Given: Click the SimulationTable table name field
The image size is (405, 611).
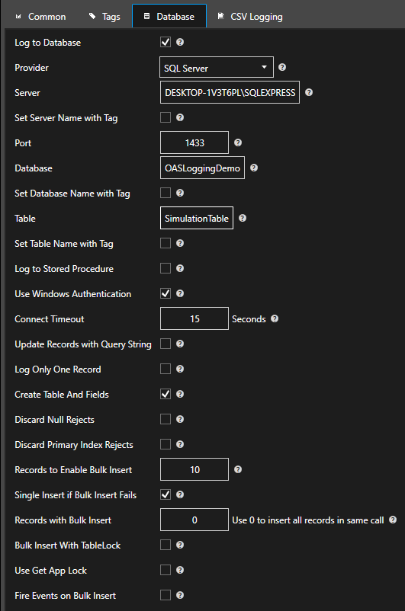Looking at the screenshot, I should point(197,218).
